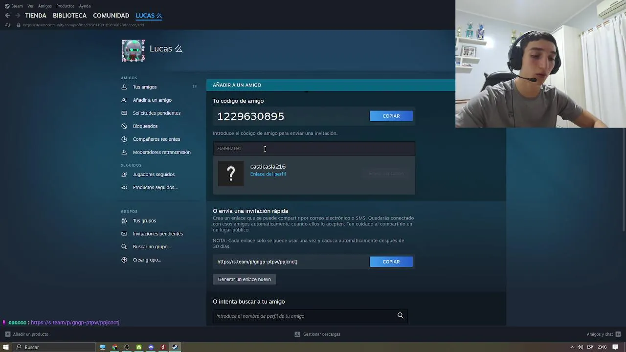This screenshot has height=352, width=626.
Task: Click the Compañeros recientes icon
Action: tap(124, 139)
